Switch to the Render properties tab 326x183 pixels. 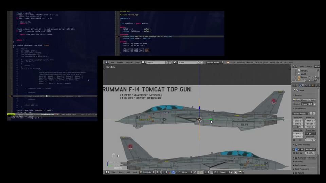pos(300,85)
